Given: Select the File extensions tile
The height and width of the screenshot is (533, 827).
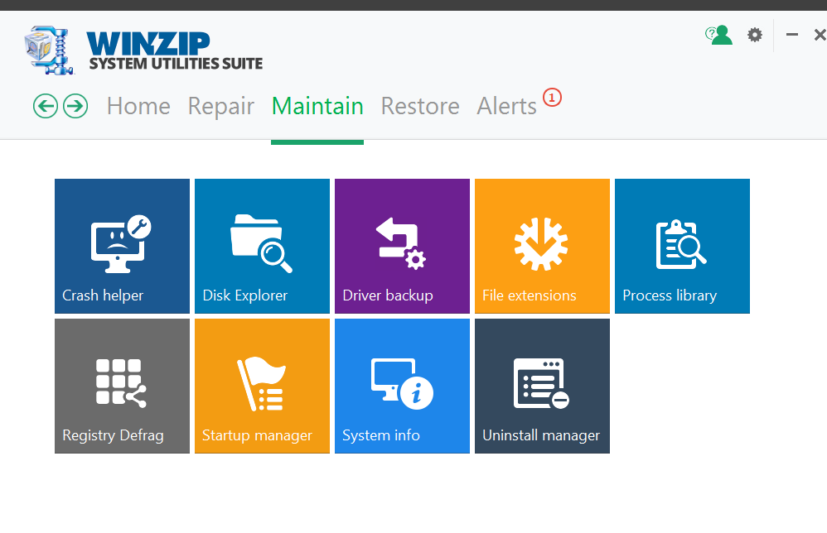Looking at the screenshot, I should click(542, 246).
